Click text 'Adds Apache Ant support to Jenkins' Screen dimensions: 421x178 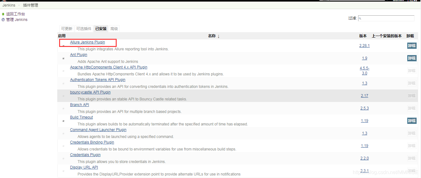(x=108, y=62)
